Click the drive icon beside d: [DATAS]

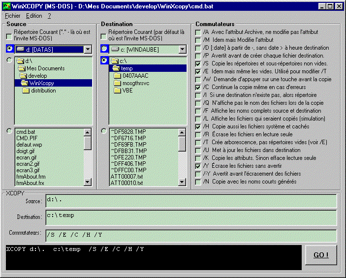coord(20,49)
